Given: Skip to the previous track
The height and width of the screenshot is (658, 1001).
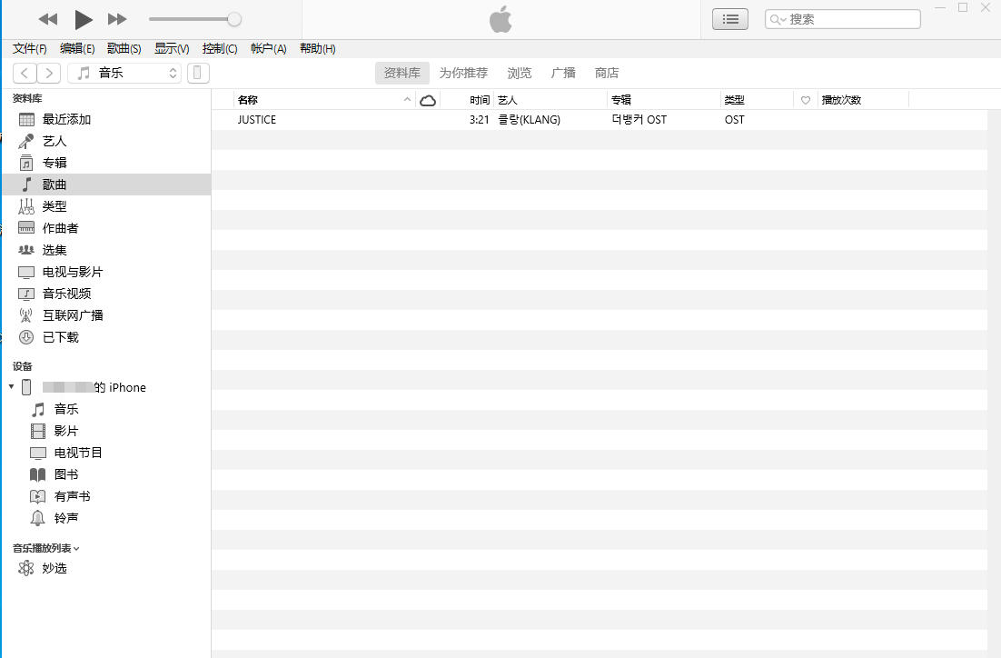Looking at the screenshot, I should [48, 19].
